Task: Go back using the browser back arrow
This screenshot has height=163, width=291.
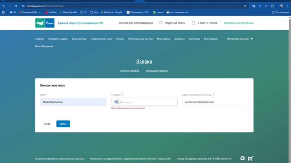Action: coord(4,6)
